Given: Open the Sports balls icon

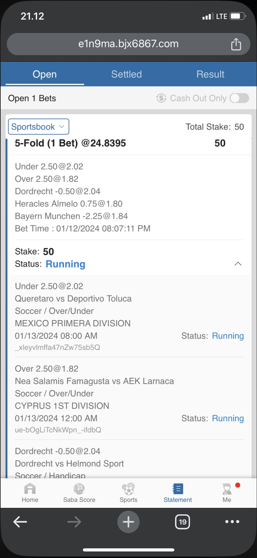Looking at the screenshot, I should [128, 489].
